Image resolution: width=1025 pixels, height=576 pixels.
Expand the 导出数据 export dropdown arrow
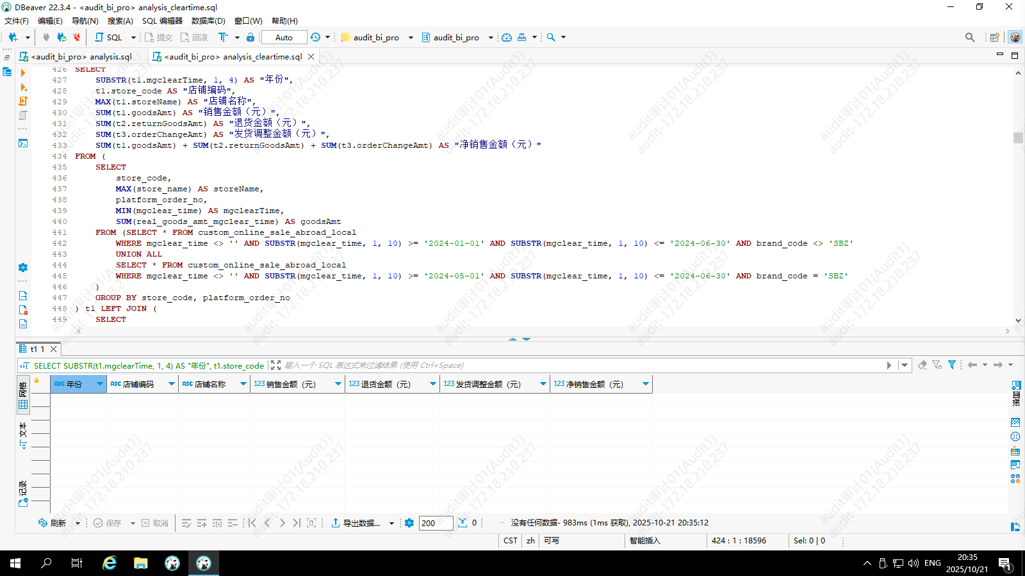391,523
